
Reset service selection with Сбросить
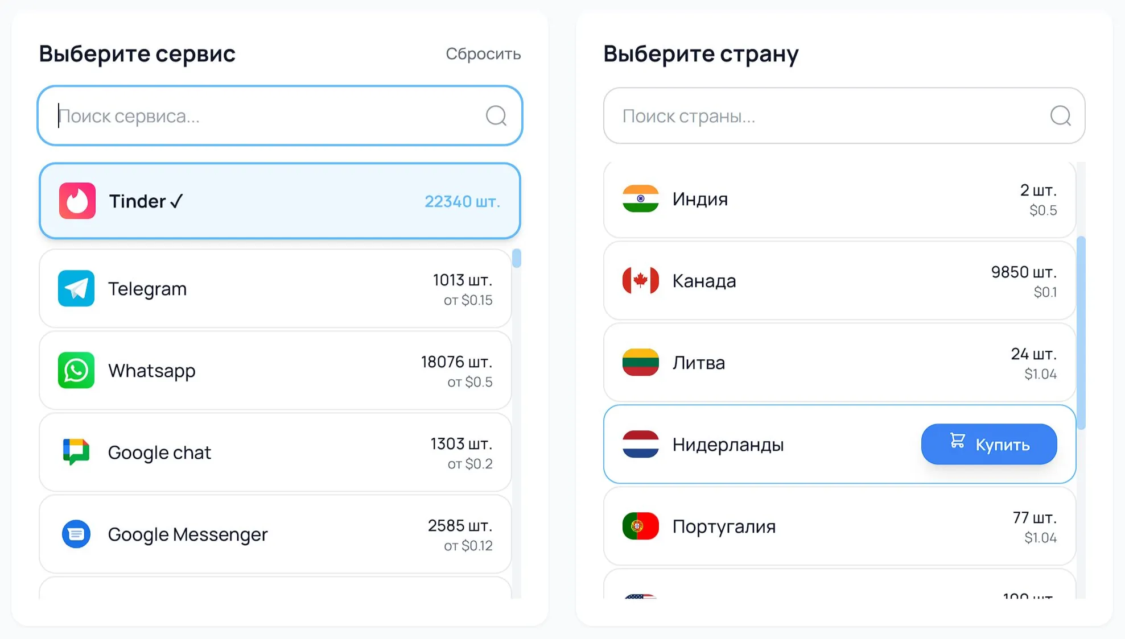483,54
